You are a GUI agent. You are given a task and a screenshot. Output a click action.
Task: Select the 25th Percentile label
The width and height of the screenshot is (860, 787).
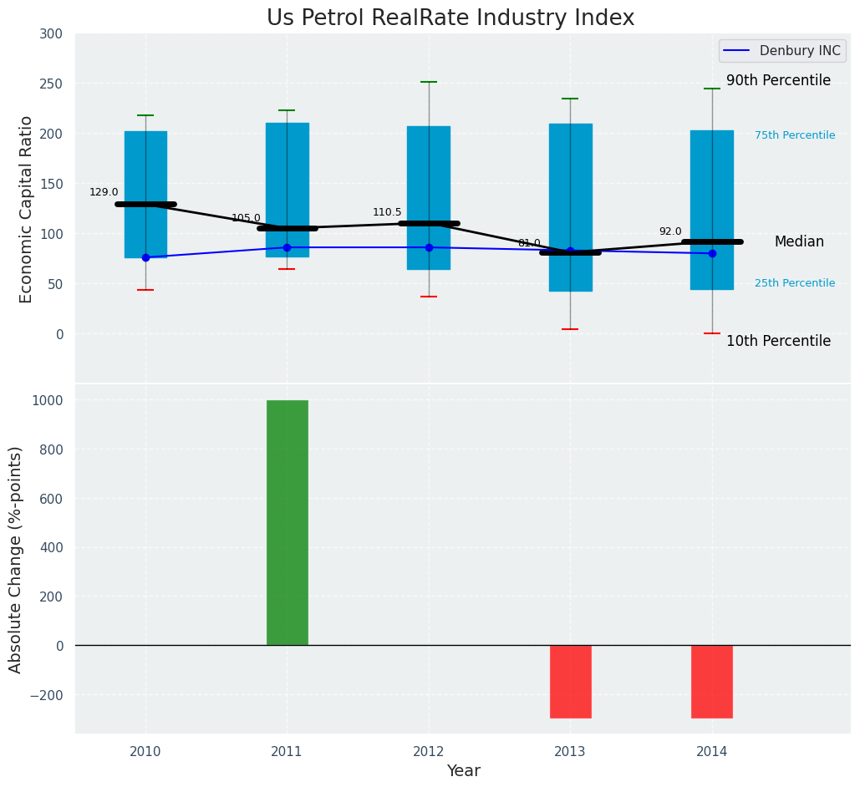[794, 283]
